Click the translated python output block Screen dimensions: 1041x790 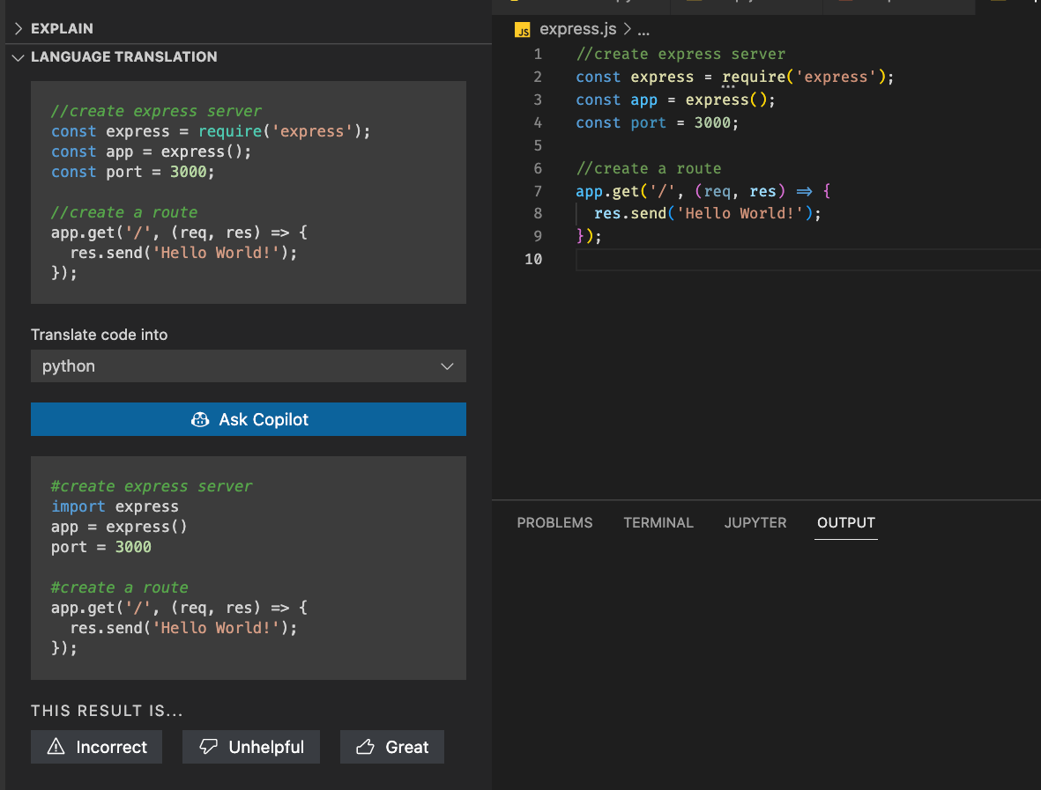[249, 568]
